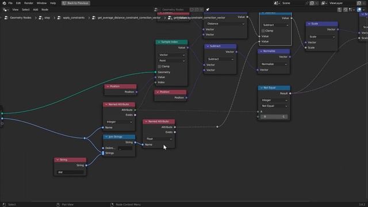Click Geometry Nodes breadcrumb icon
This screenshot has height=207, width=368.
point(6,18)
